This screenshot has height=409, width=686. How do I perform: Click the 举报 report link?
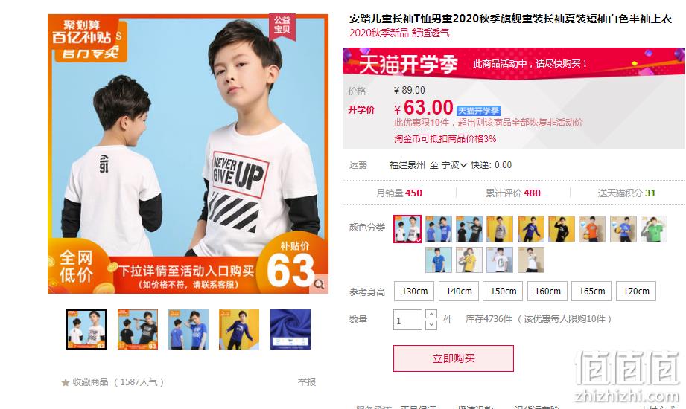coord(307,382)
